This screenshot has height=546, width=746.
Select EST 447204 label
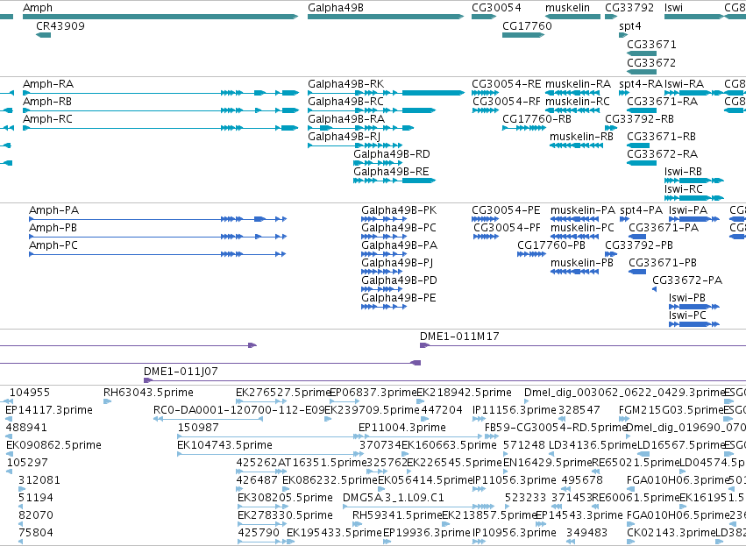(442, 410)
